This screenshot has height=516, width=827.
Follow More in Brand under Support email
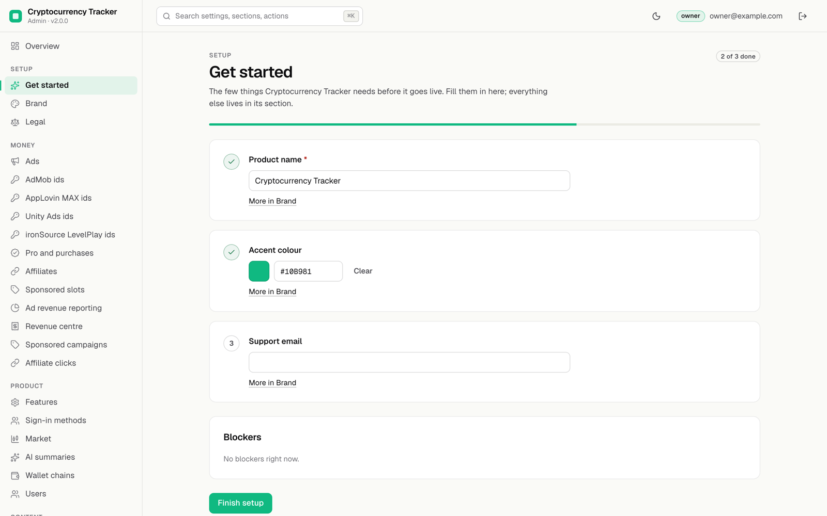pos(272,383)
